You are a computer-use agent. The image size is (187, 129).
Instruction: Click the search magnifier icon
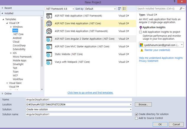tap(181, 9)
